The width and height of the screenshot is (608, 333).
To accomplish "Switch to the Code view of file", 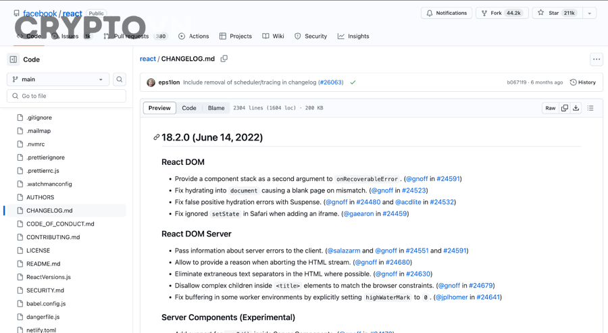I will [189, 108].
